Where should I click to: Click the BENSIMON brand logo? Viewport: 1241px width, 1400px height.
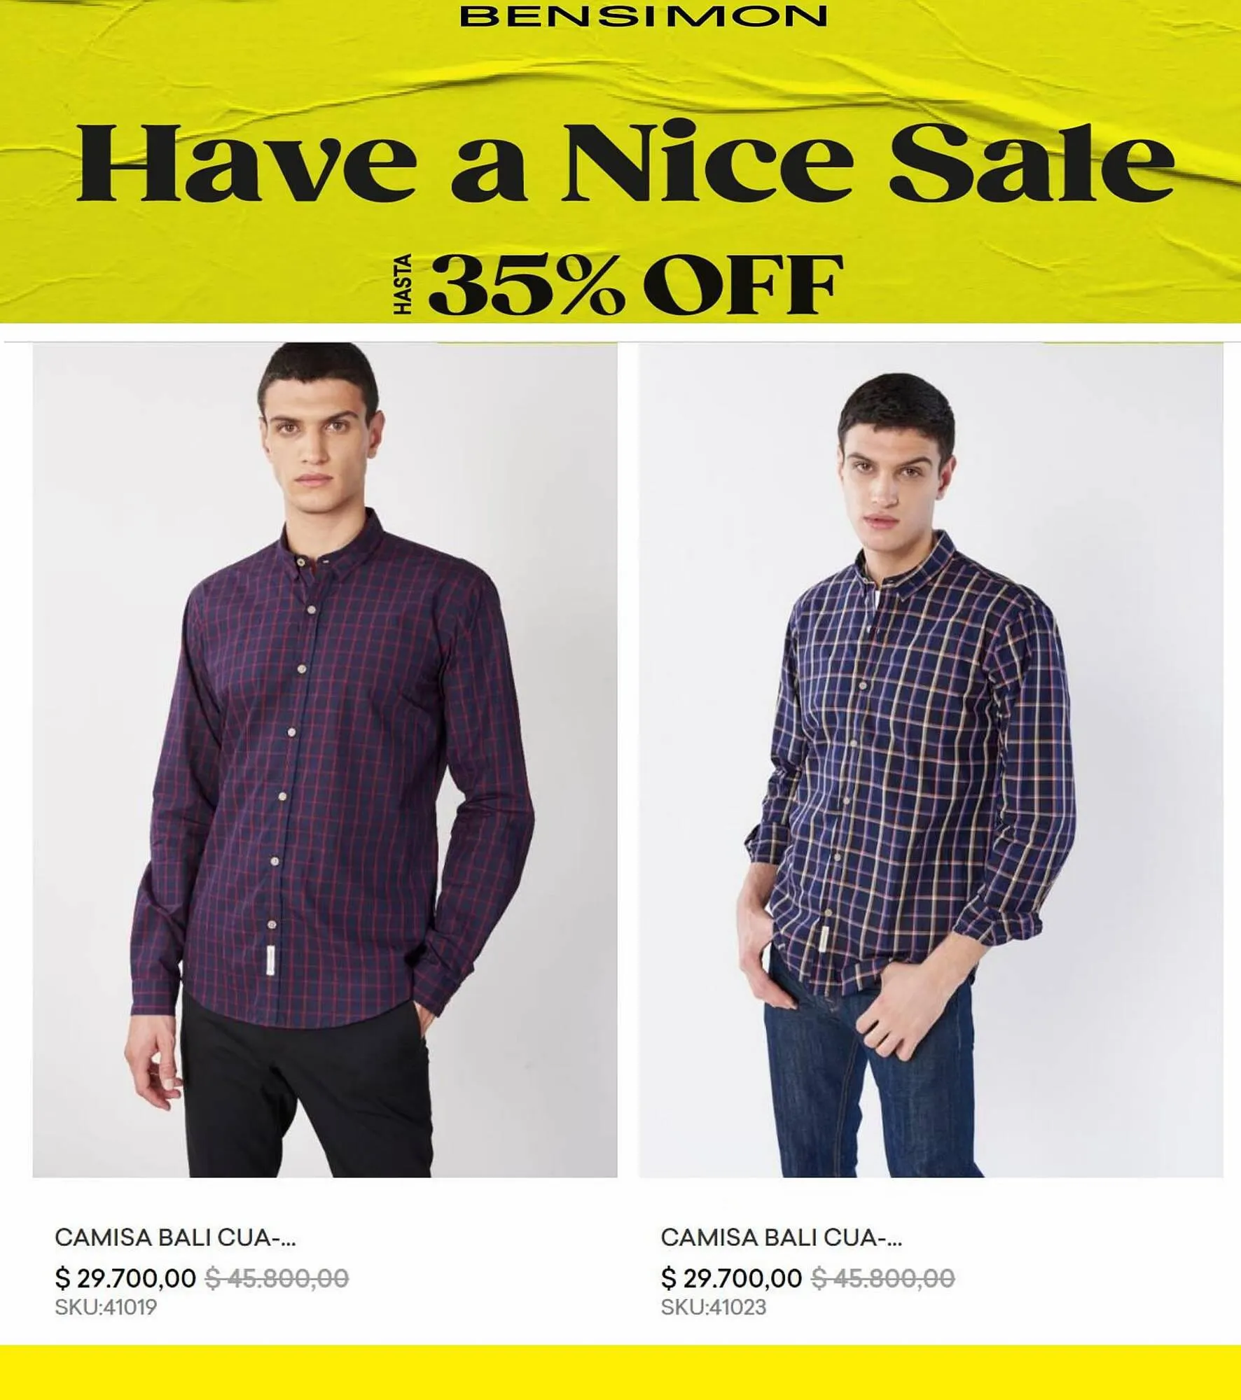[643, 17]
